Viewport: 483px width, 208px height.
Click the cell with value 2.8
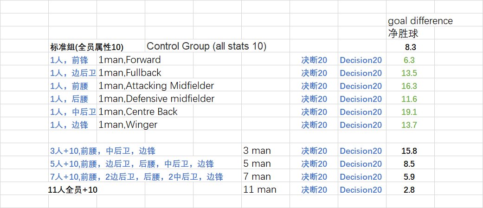point(410,189)
